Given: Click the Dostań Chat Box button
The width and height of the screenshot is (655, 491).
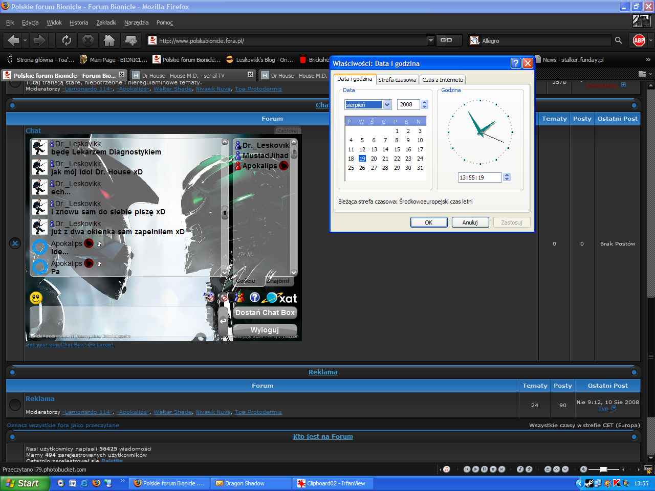Looking at the screenshot, I should [265, 313].
